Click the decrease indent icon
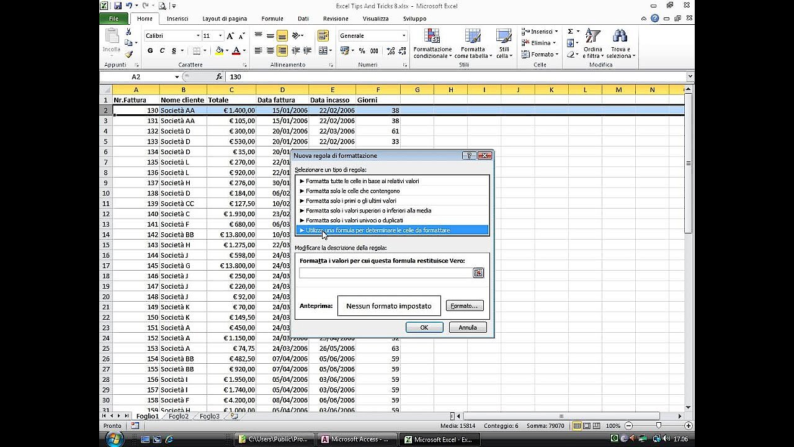The image size is (794, 447). (296, 51)
